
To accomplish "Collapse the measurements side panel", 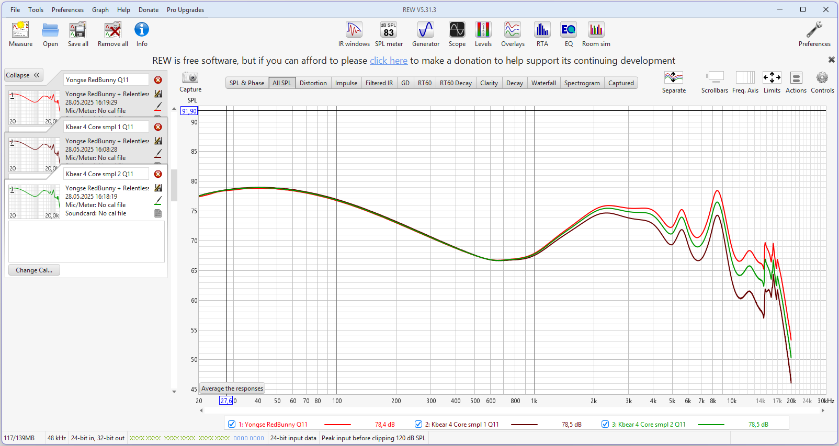I will [x=24, y=75].
